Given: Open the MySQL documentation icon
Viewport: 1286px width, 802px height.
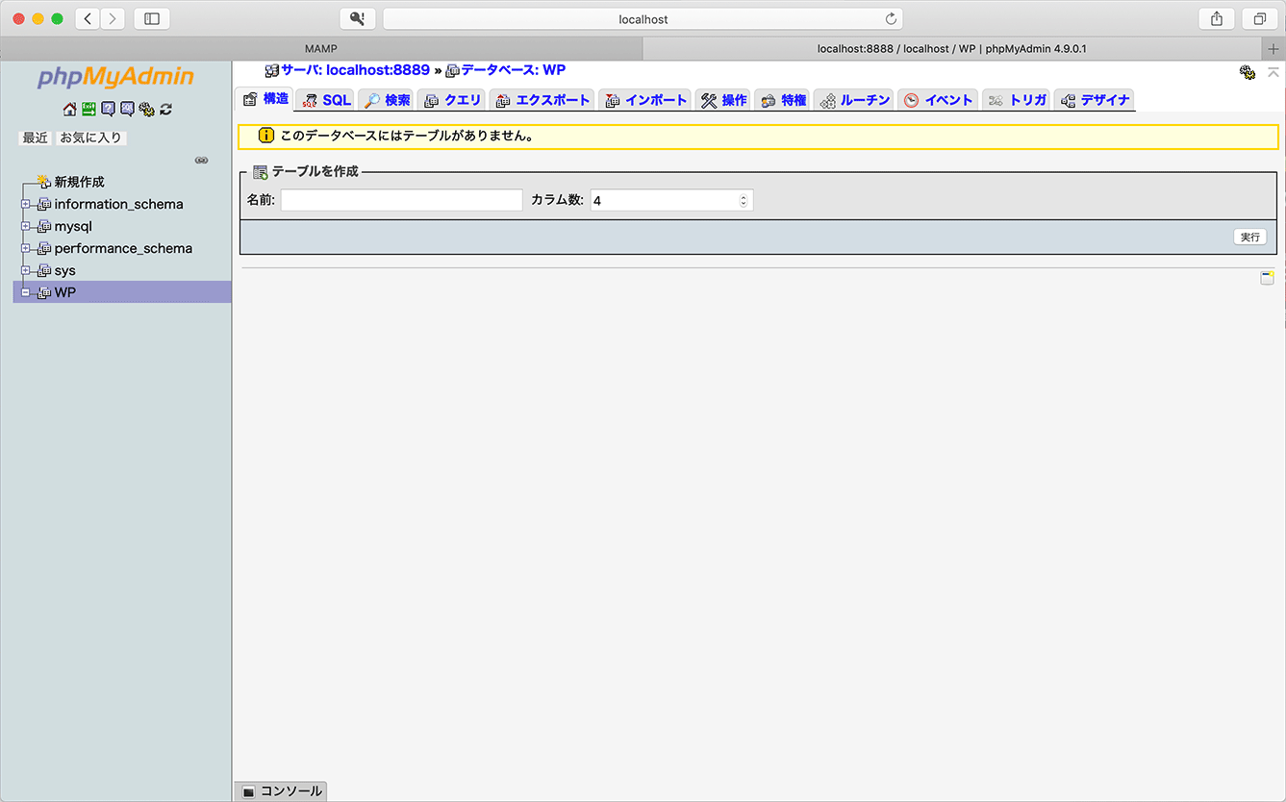Looking at the screenshot, I should pos(127,109).
